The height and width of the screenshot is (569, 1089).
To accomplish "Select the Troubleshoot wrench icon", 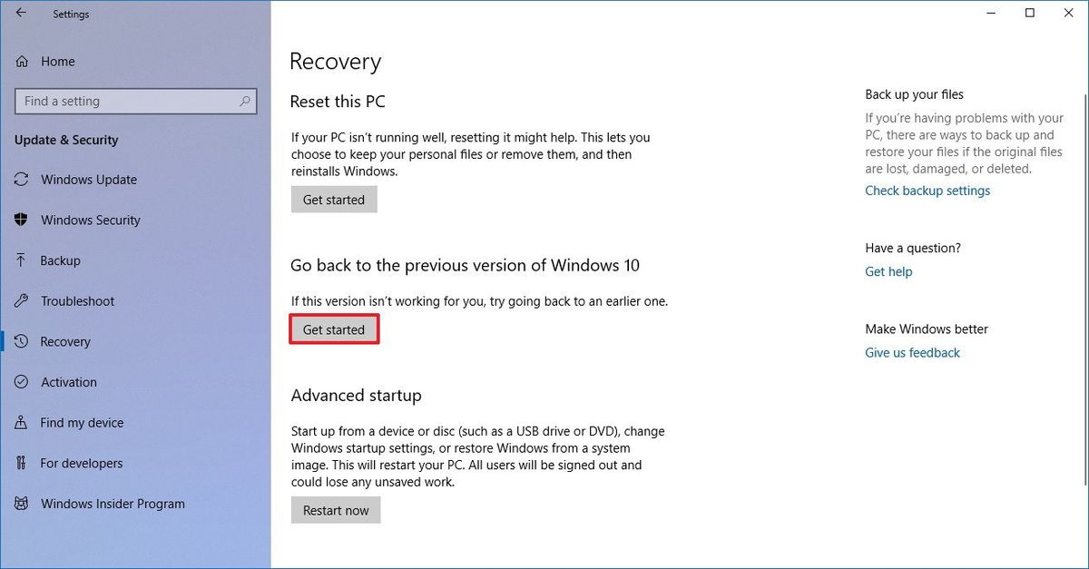I will click(21, 300).
